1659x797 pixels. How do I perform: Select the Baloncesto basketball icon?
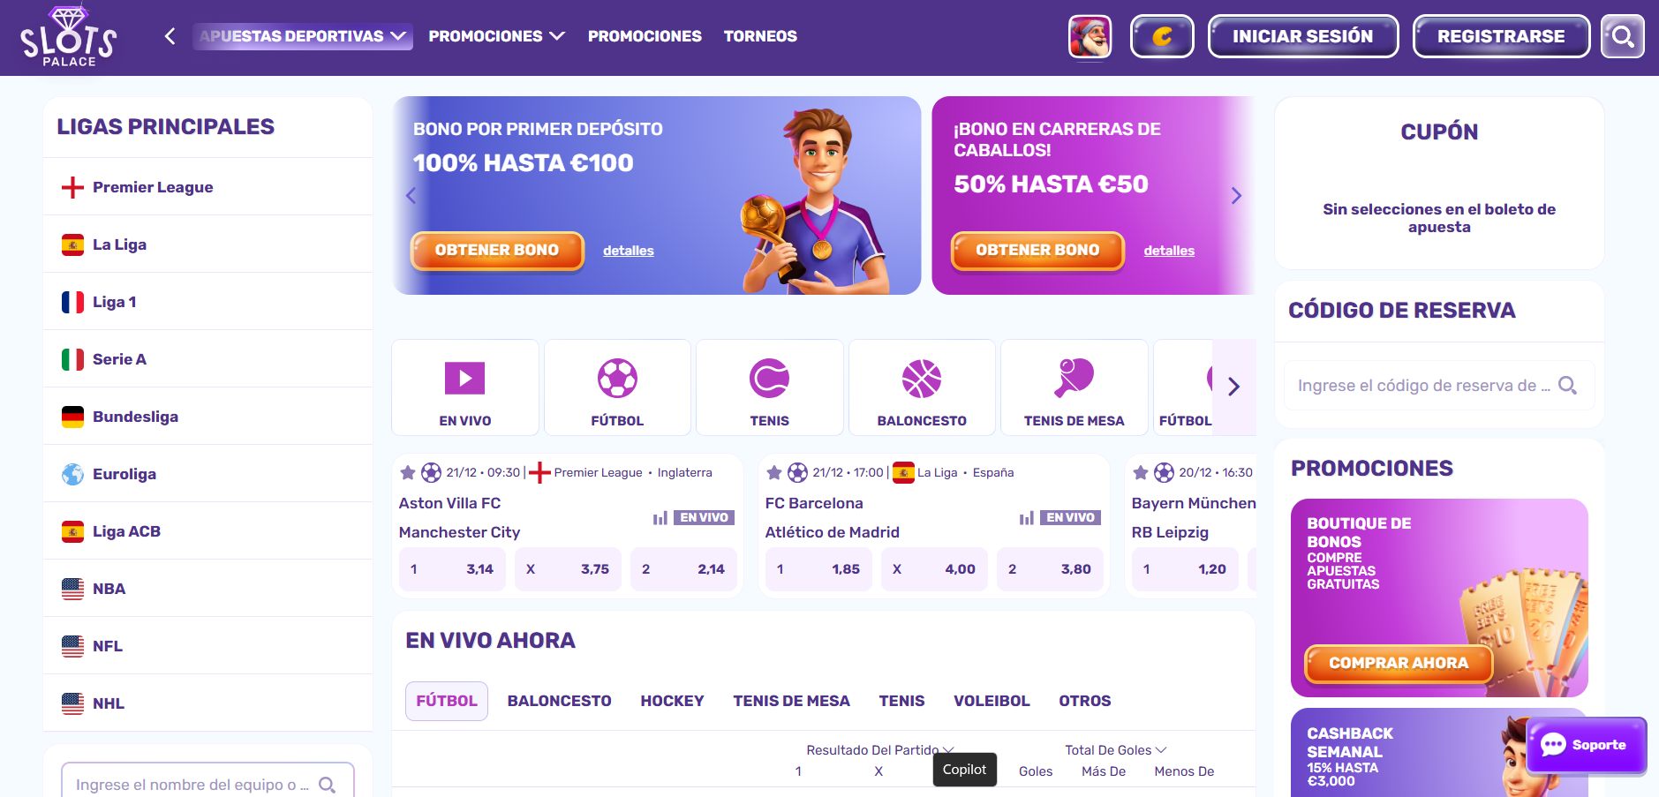[922, 379]
